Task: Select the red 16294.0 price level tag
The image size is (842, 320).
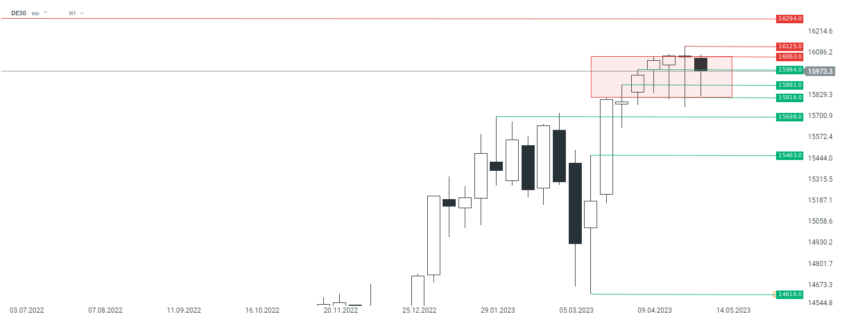Action: click(790, 19)
